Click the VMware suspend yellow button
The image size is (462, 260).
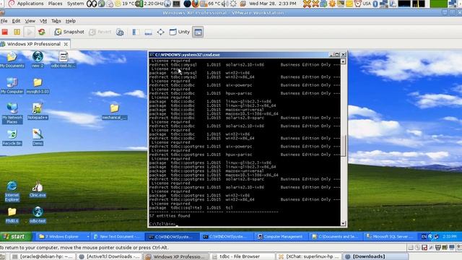(x=17, y=32)
